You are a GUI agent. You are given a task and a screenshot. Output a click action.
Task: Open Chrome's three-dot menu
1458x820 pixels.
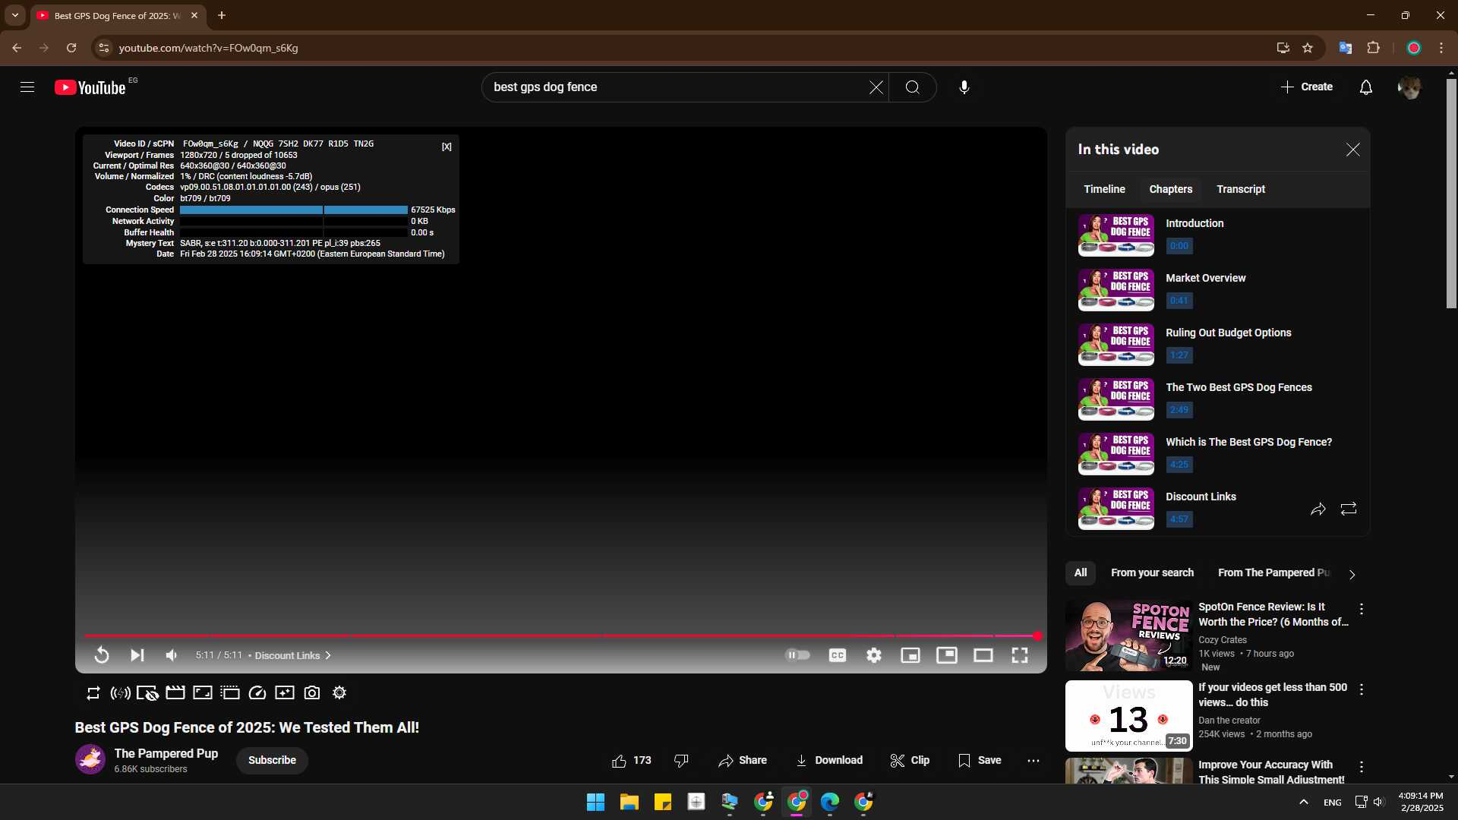1441,48
